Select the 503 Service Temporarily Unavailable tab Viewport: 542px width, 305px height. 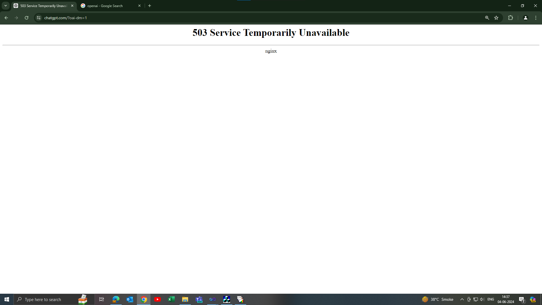click(x=42, y=6)
